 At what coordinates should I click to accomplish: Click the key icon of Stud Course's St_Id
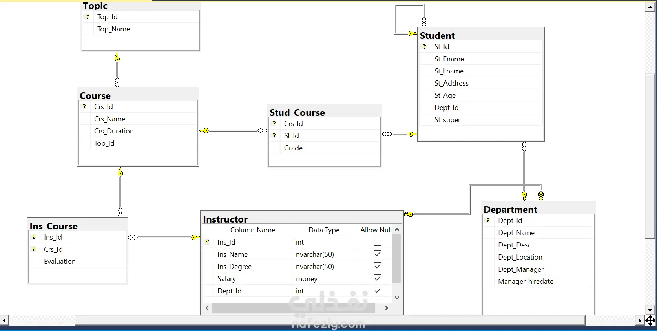[274, 135]
